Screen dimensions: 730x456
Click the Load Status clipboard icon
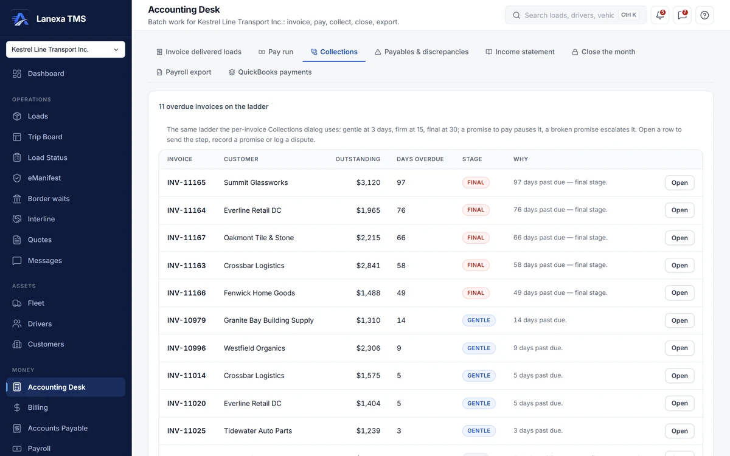17,157
